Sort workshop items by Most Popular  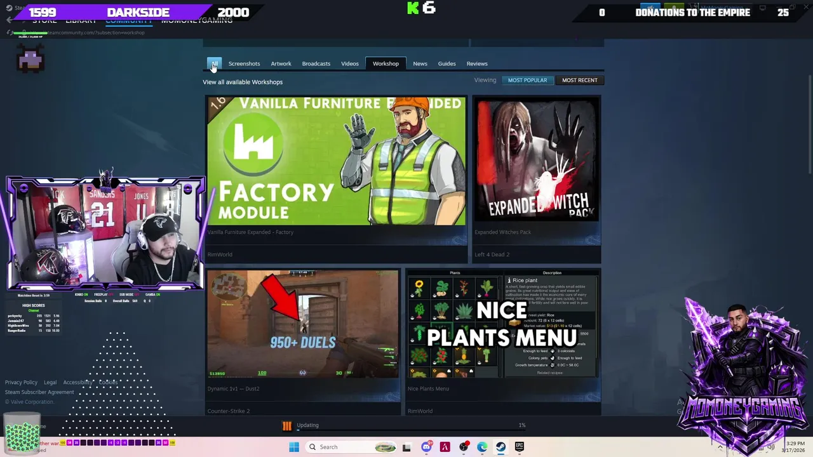(x=527, y=80)
